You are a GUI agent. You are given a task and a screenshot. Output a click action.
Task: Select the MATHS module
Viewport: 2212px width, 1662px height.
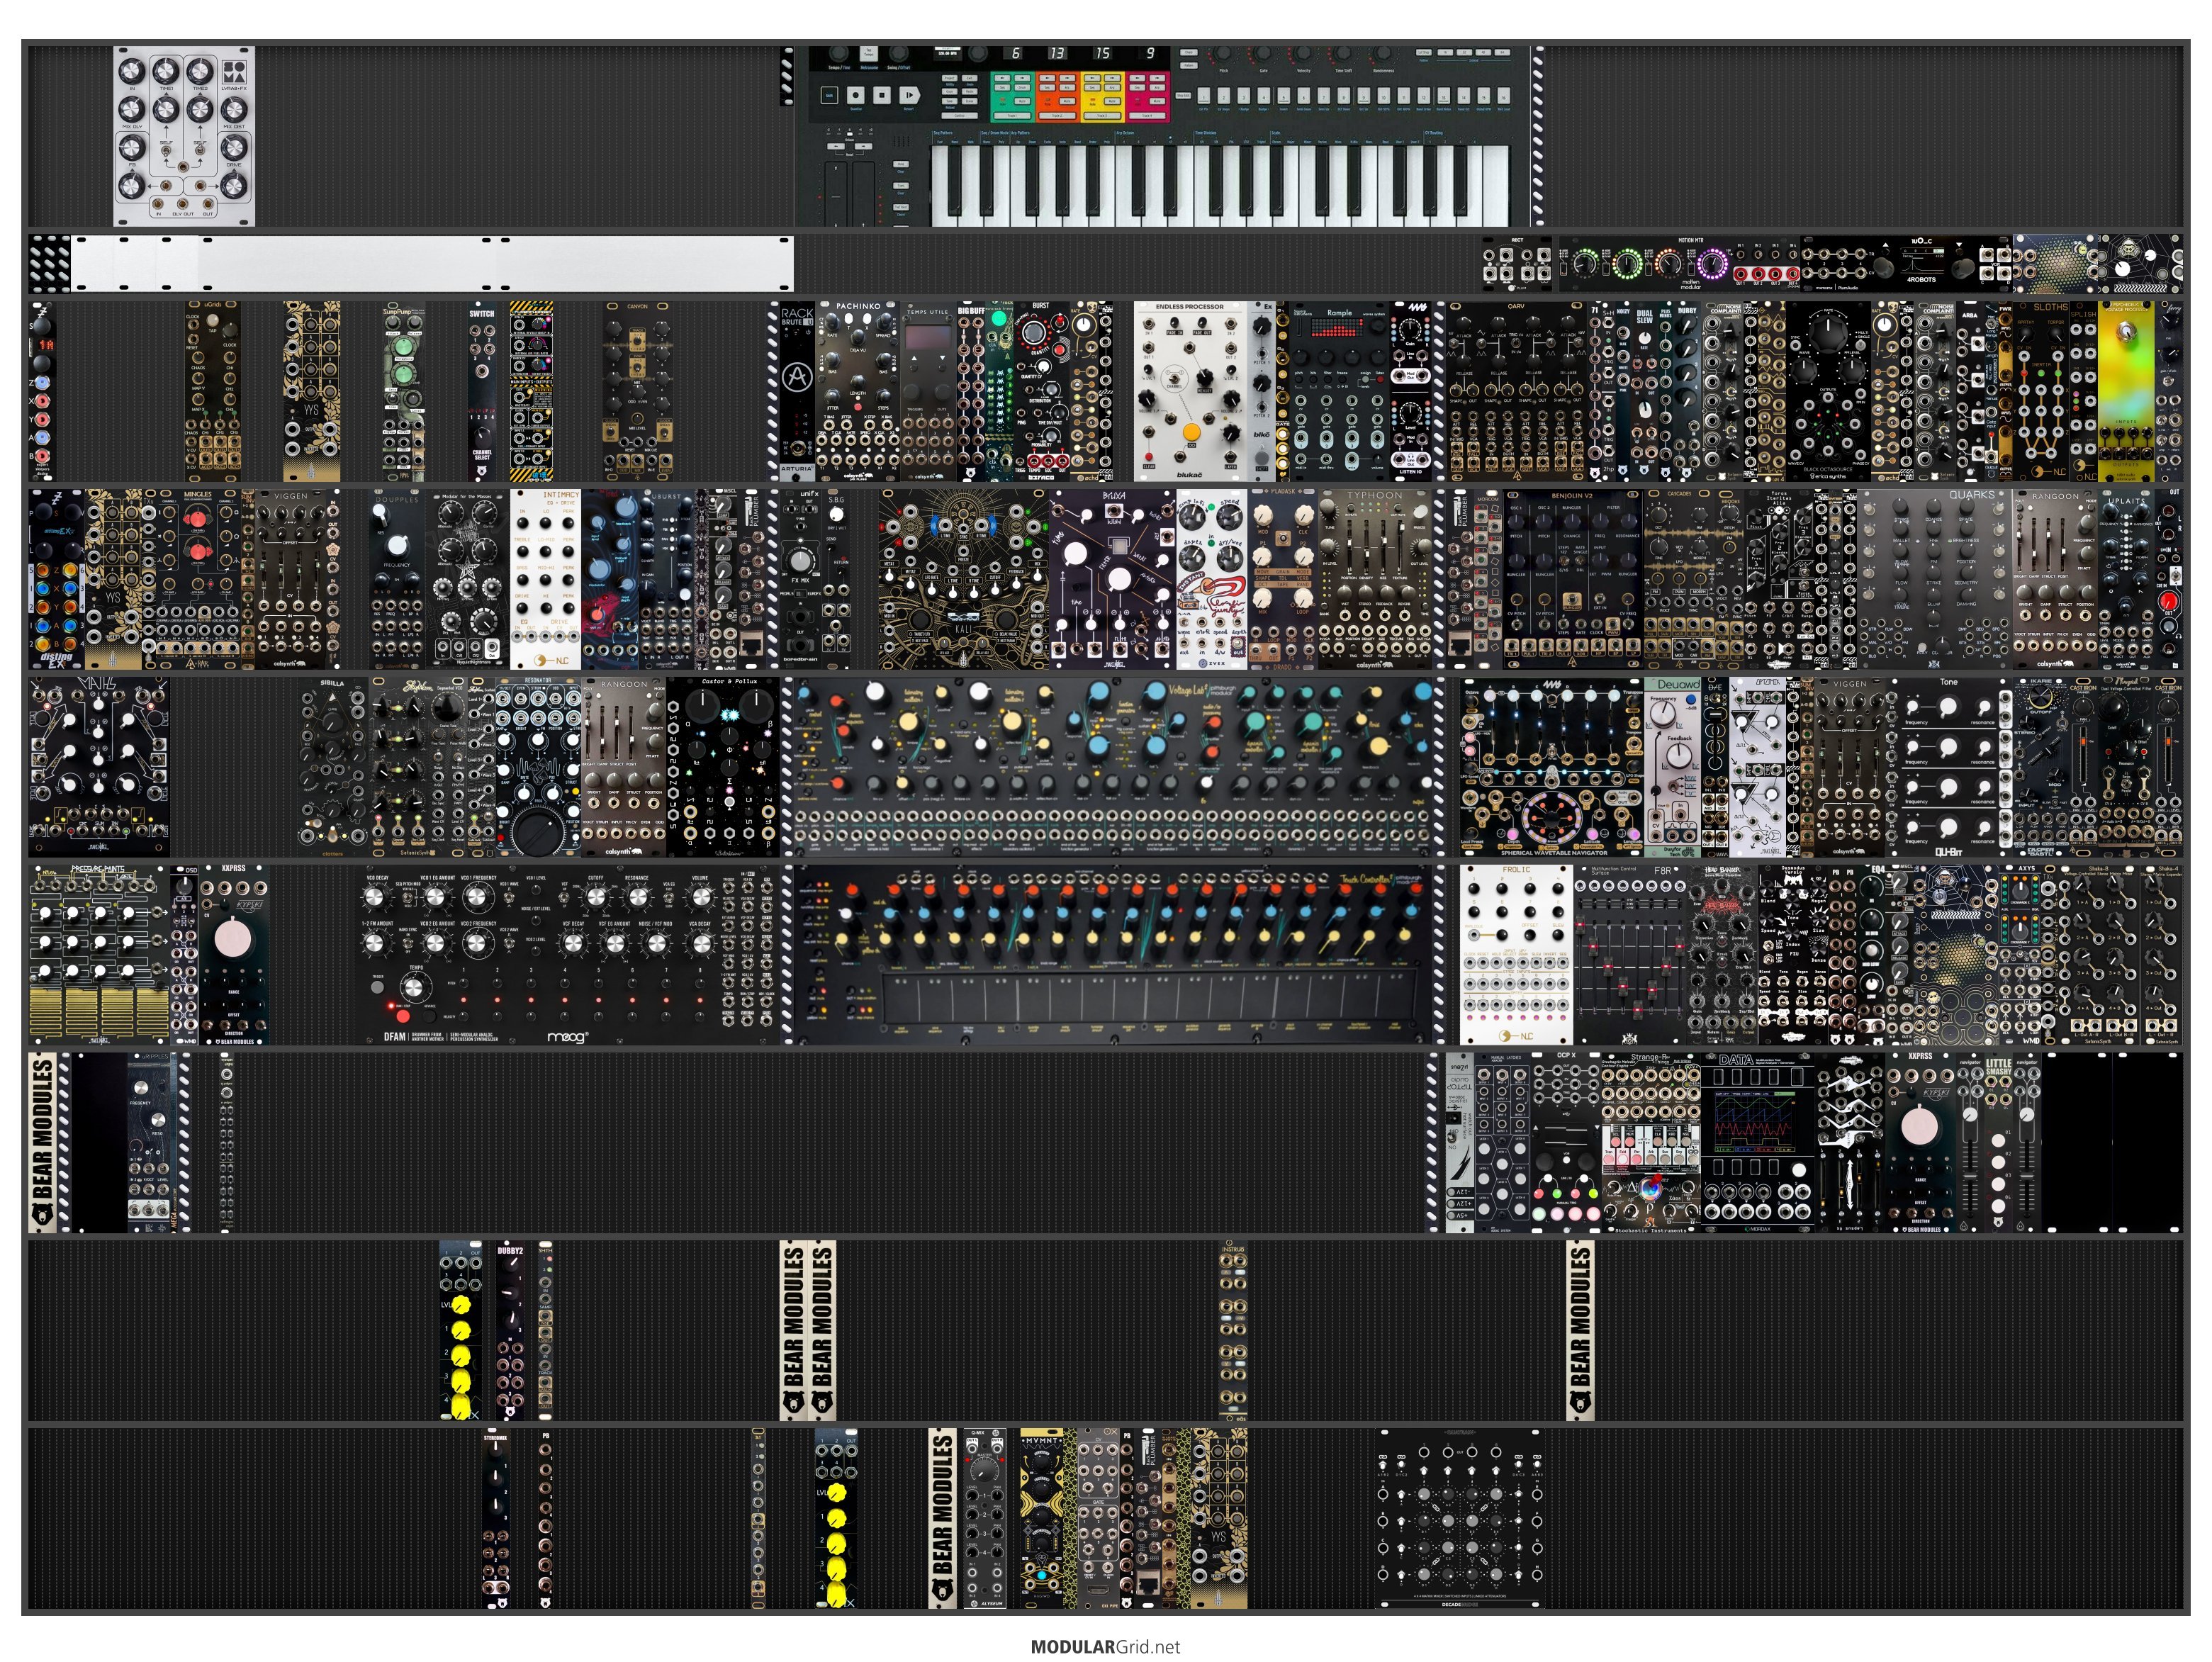pyautogui.click(x=99, y=767)
